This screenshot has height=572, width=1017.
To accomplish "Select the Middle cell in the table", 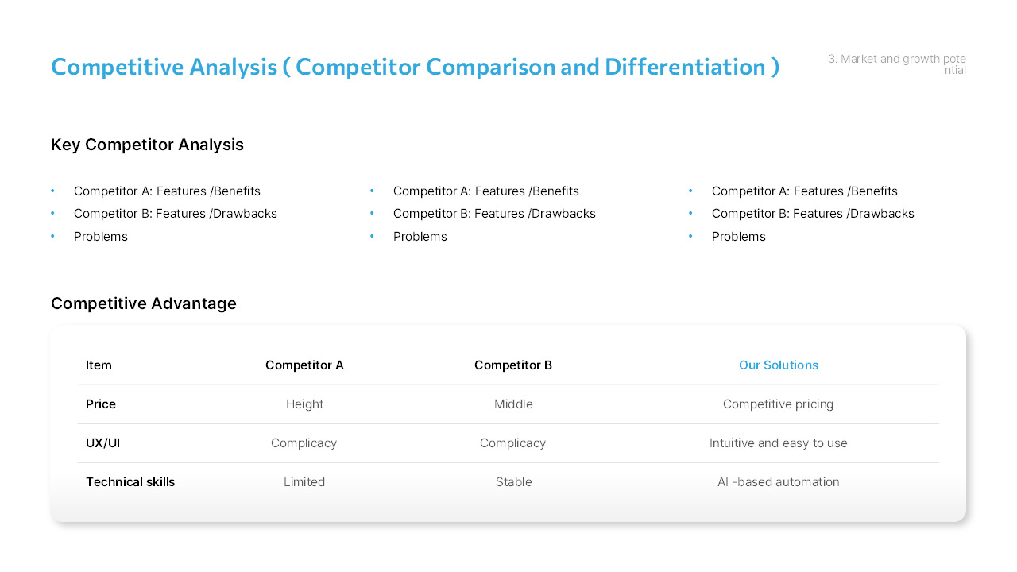I will click(513, 404).
